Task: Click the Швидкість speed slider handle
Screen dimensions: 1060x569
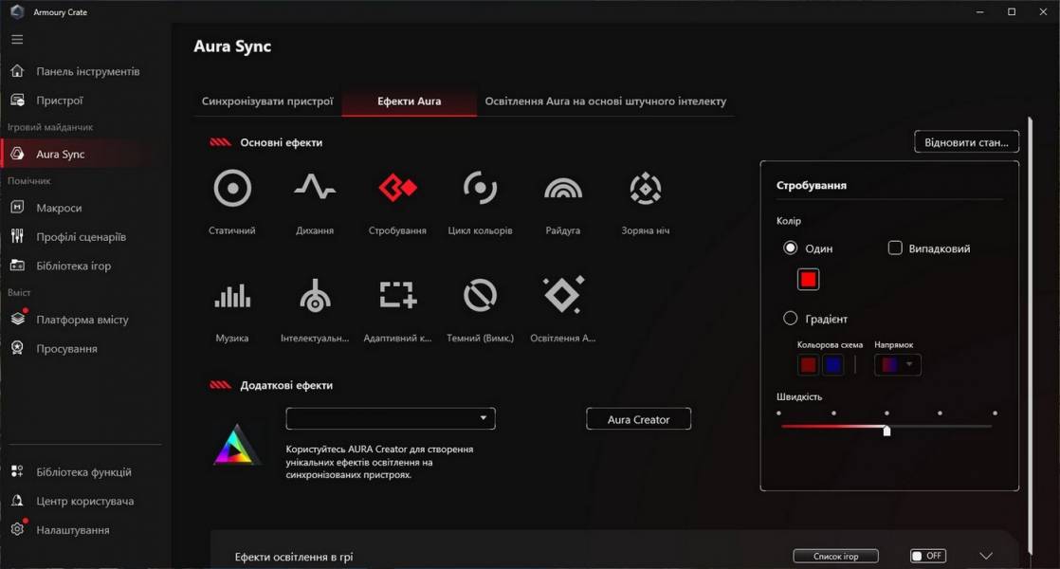Action: [x=886, y=430]
